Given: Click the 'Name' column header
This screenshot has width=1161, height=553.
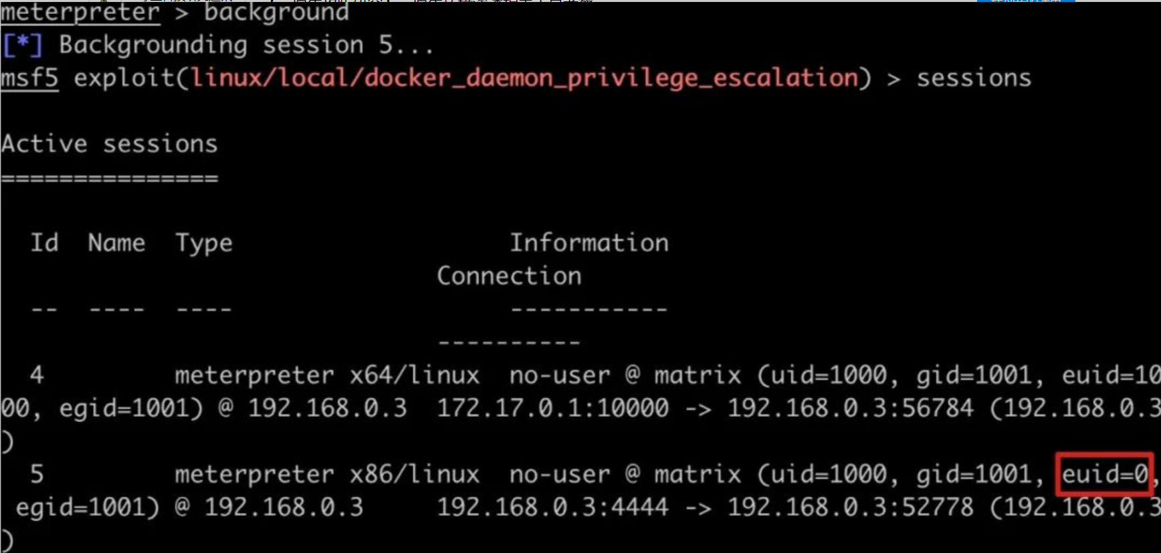Looking at the screenshot, I should [x=116, y=243].
